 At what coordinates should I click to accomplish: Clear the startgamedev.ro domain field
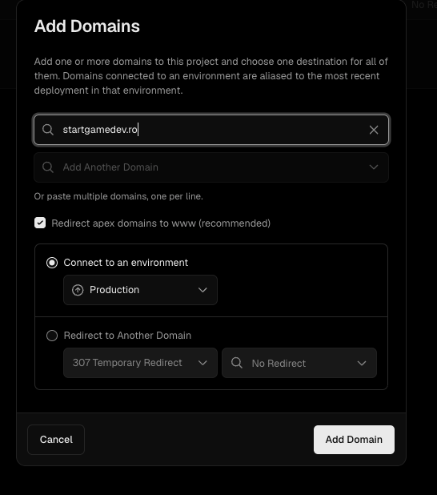(374, 130)
